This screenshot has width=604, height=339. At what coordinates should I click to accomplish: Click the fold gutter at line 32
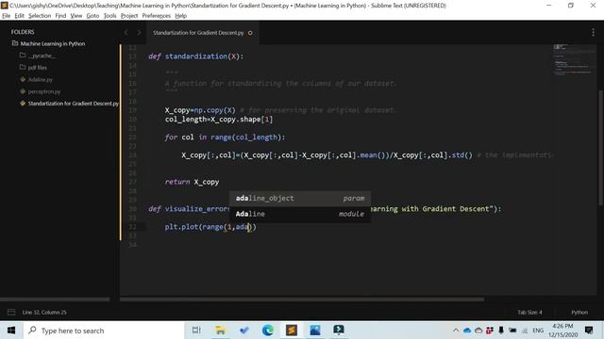pyautogui.click(x=142, y=227)
